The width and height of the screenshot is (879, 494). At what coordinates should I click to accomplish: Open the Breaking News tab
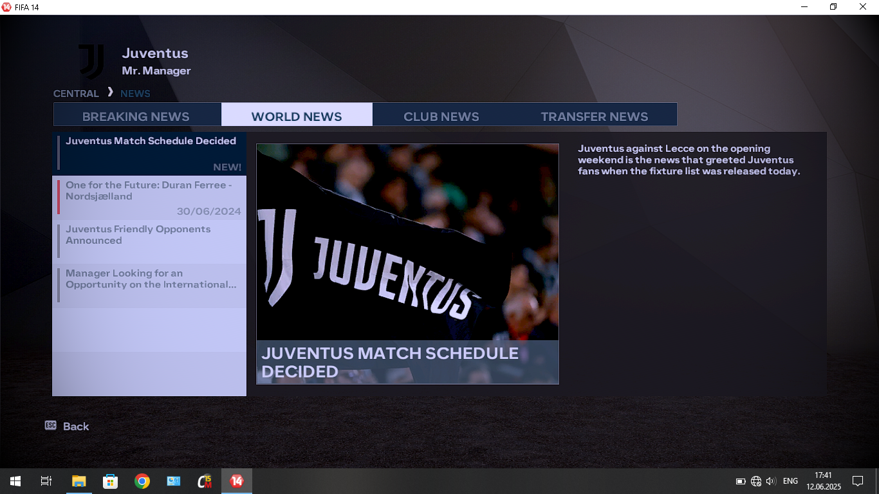click(136, 116)
